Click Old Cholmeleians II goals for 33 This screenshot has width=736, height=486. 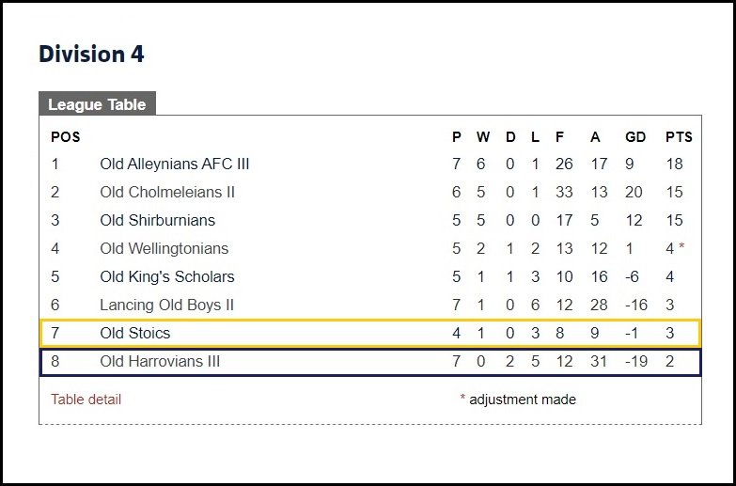(564, 192)
